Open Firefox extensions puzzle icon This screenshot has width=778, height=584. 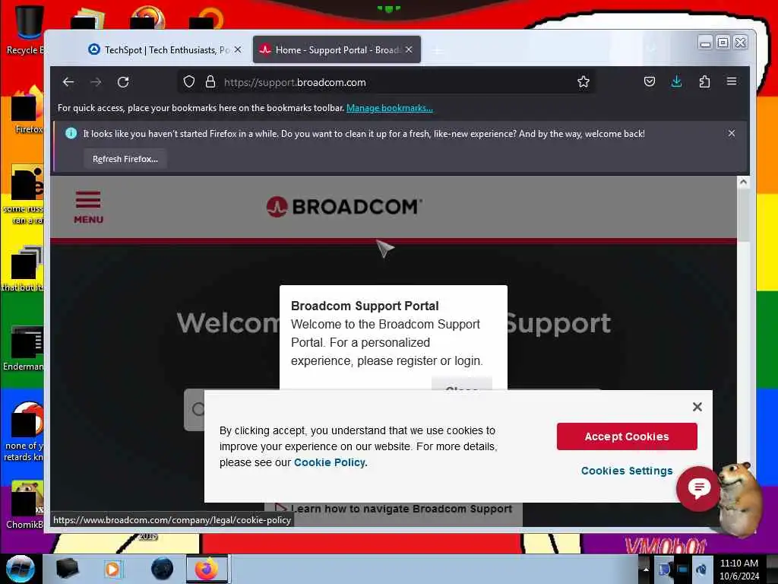tap(704, 82)
